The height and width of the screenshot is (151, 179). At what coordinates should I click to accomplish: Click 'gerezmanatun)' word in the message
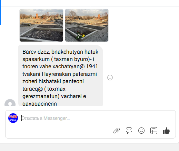[x=41, y=96]
